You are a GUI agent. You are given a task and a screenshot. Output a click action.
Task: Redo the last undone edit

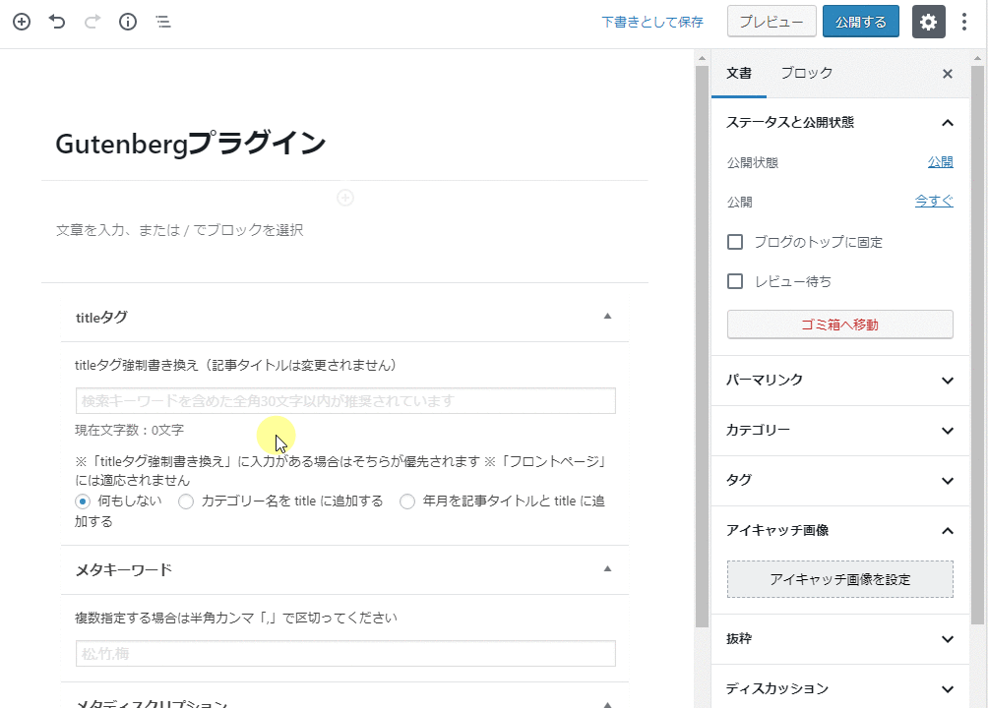pyautogui.click(x=92, y=22)
